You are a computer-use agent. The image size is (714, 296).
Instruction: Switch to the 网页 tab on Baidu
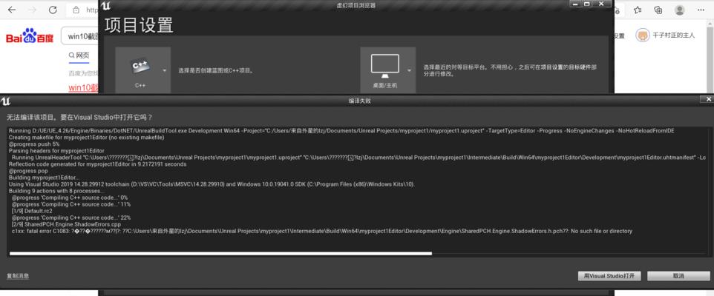(x=79, y=55)
